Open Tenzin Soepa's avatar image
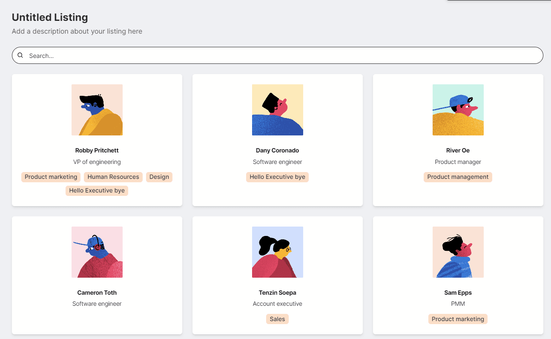The height and width of the screenshot is (339, 551). pos(278,252)
